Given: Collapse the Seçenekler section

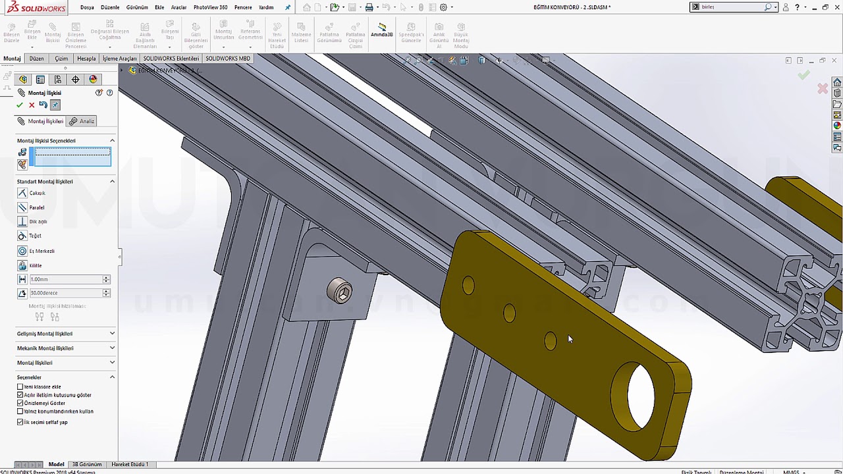Looking at the screenshot, I should tap(112, 377).
